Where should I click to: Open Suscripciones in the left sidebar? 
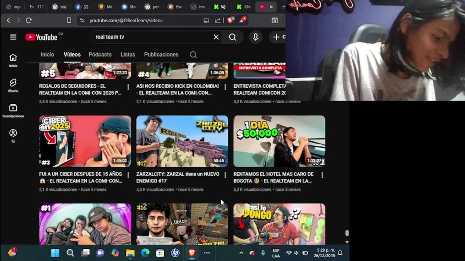pos(13,111)
